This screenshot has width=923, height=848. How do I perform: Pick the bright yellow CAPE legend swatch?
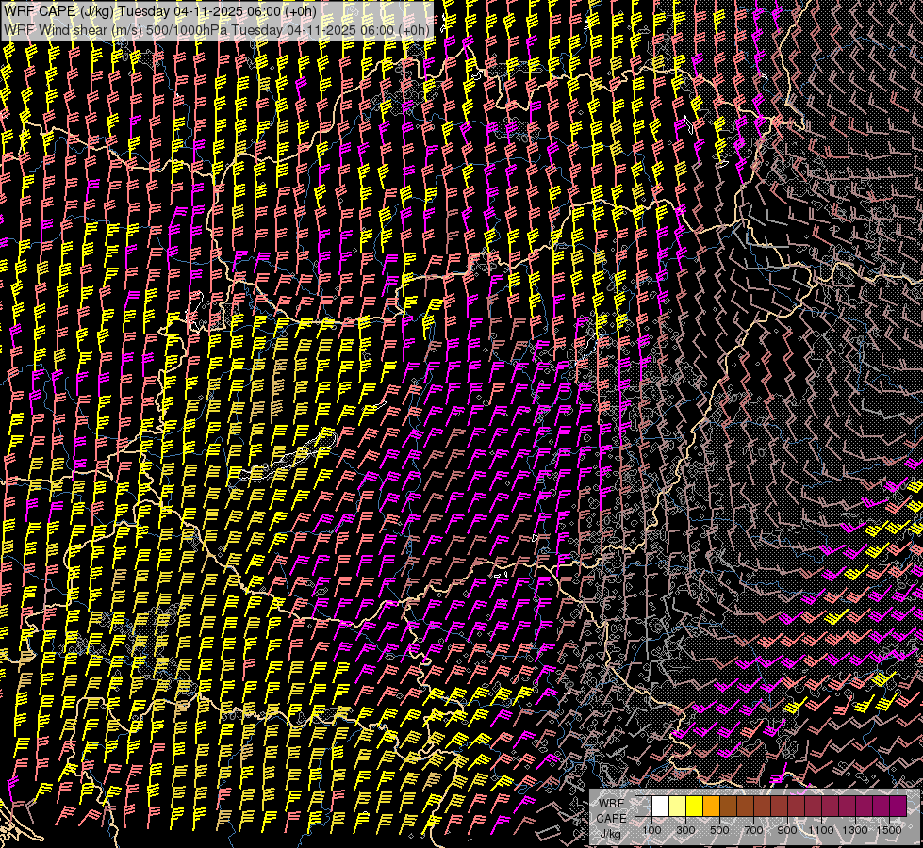point(694,806)
